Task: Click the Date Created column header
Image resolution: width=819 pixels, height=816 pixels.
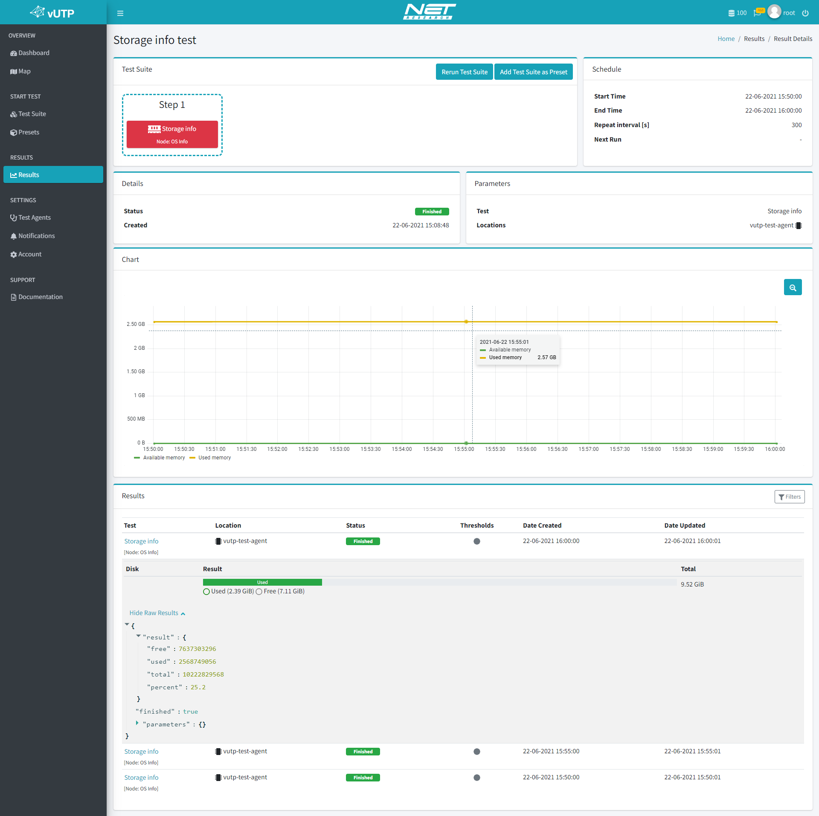Action: click(542, 526)
